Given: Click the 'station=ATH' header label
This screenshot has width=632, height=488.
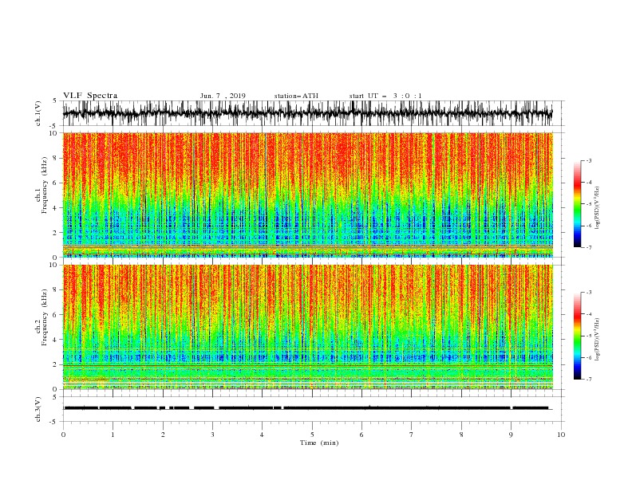Looking at the screenshot, I should click(x=296, y=96).
